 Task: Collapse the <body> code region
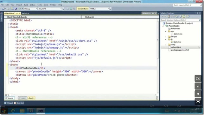[x=8, y=65]
